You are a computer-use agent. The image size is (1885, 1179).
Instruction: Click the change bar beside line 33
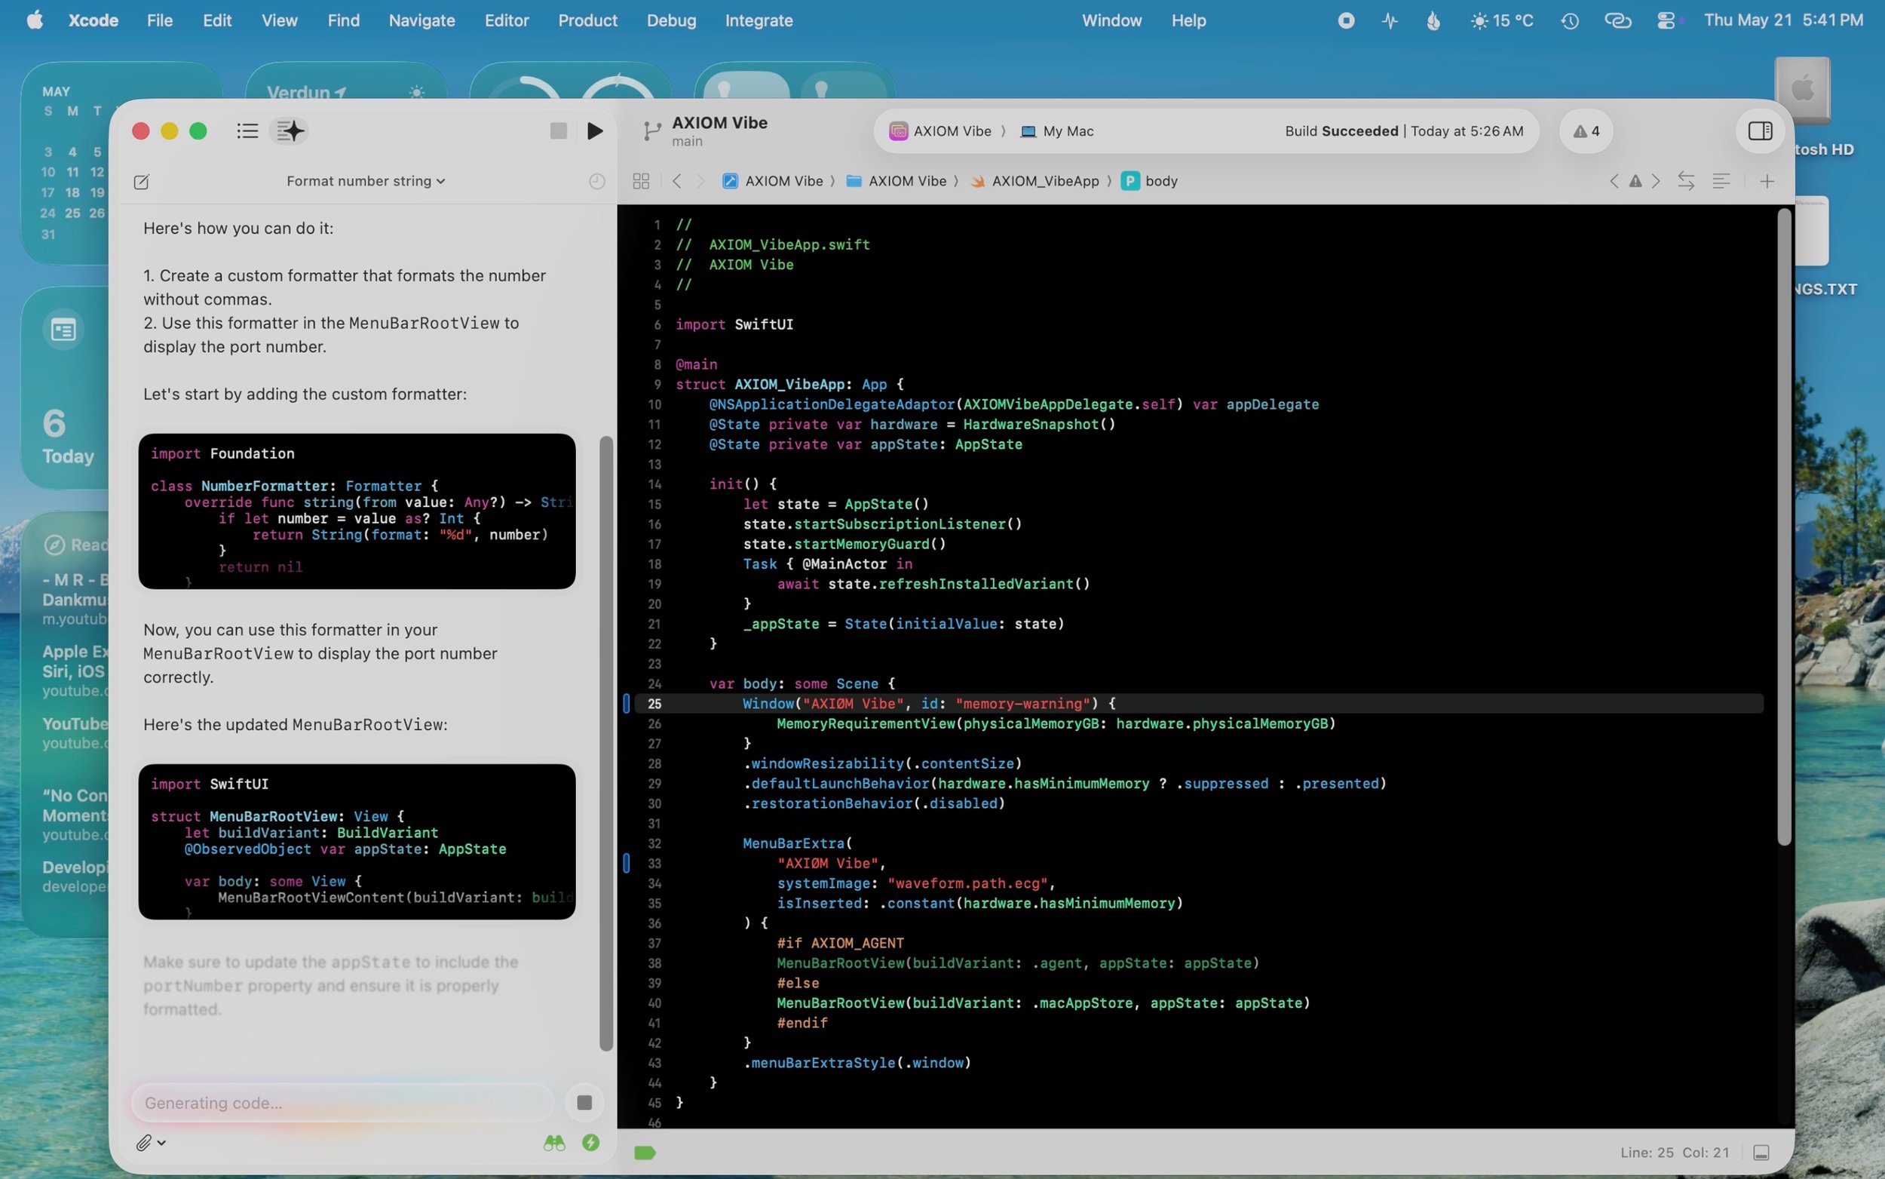[x=626, y=863]
